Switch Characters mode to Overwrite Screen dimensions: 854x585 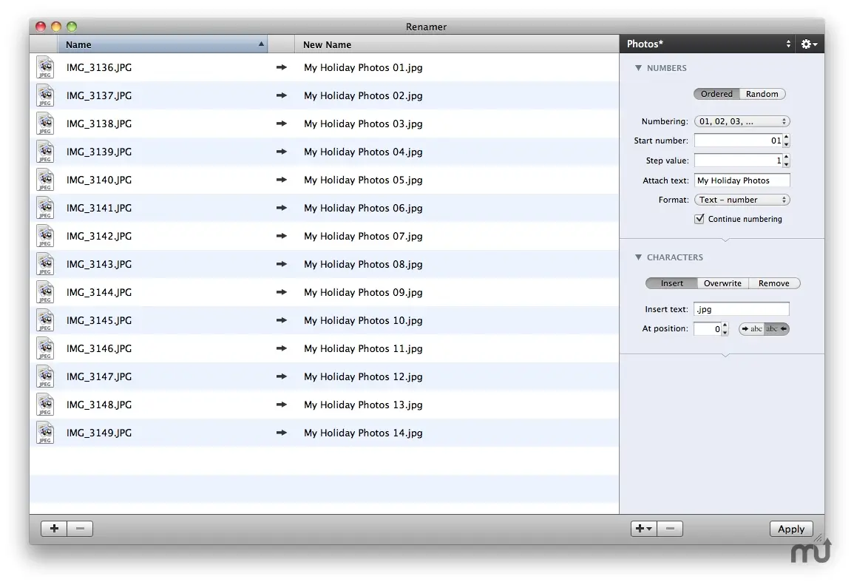[x=722, y=283]
